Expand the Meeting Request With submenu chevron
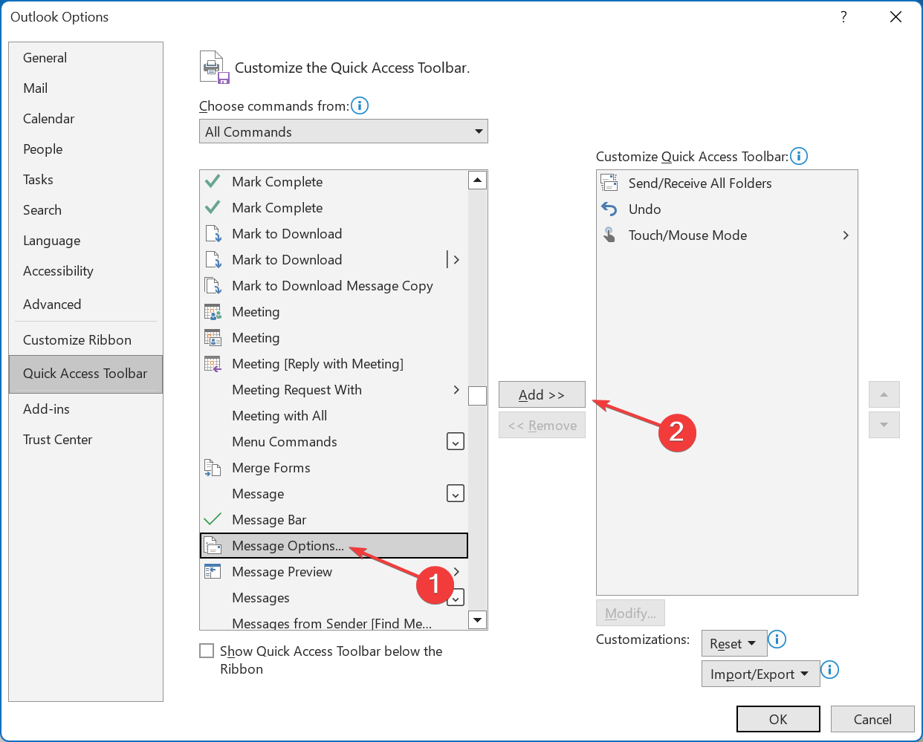This screenshot has width=923, height=742. 456,389
